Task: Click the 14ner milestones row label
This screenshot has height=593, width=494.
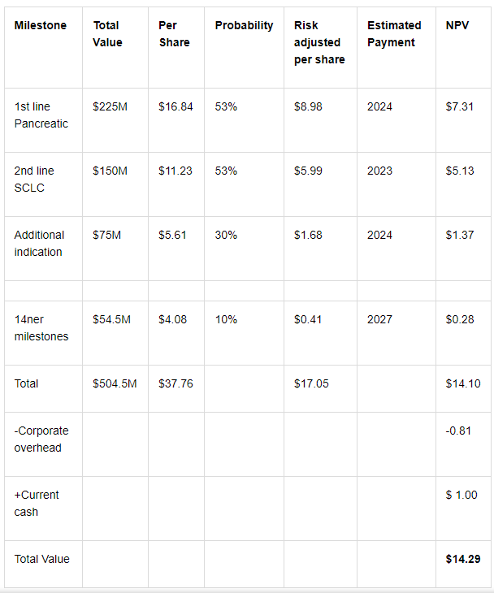Action: [x=41, y=328]
